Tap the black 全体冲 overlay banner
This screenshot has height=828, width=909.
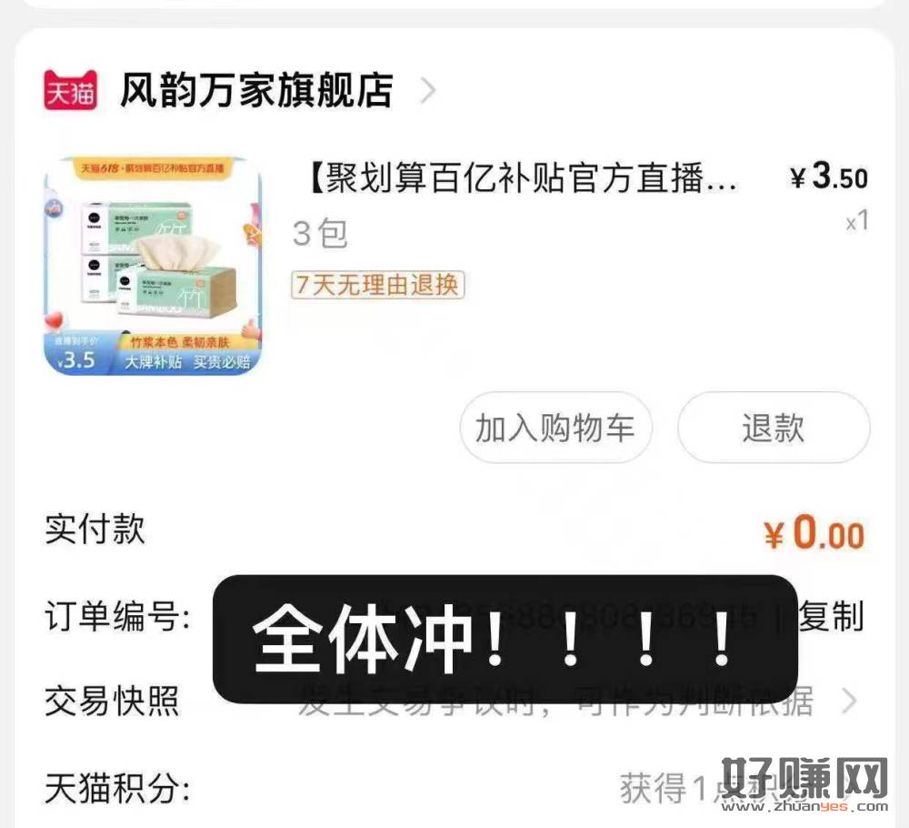504,640
